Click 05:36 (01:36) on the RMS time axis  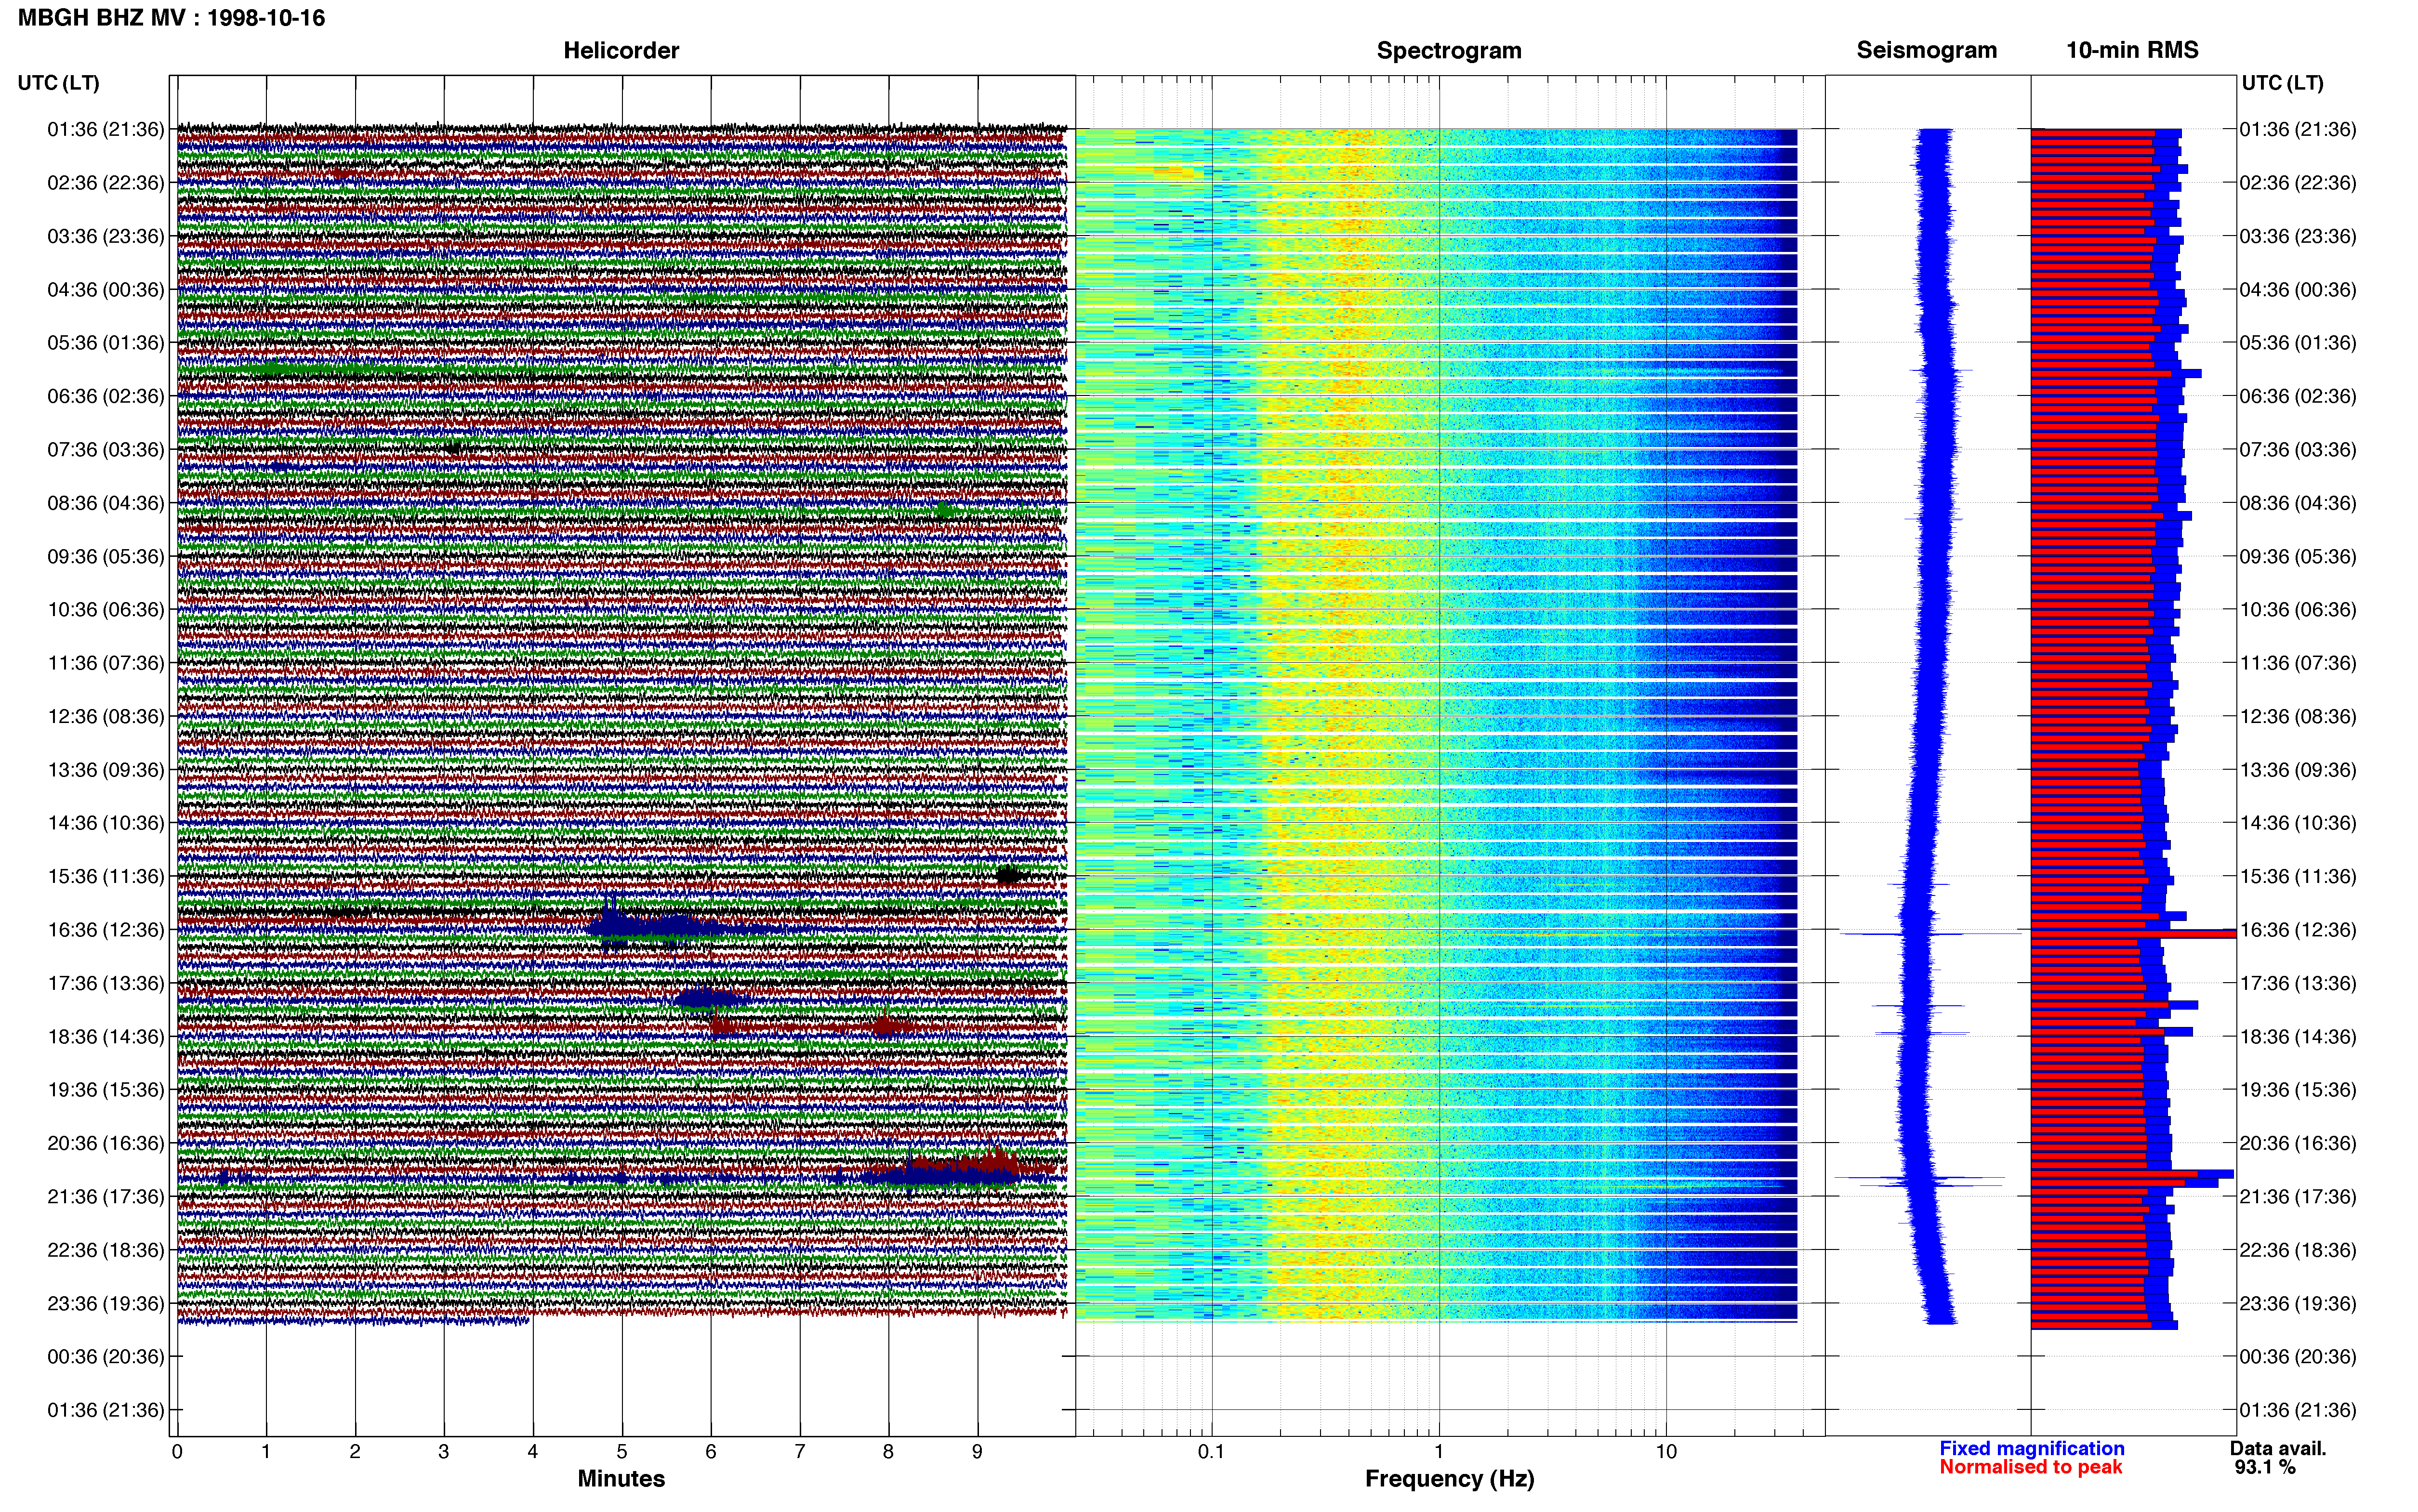coord(2298,343)
